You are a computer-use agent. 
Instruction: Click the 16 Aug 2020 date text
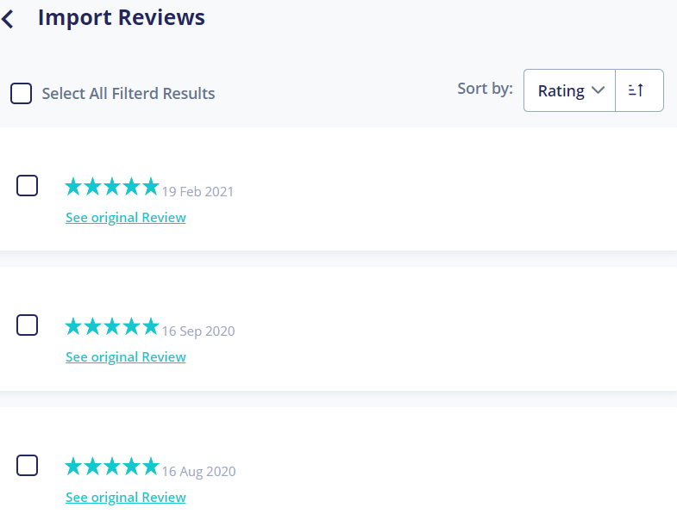198,472
